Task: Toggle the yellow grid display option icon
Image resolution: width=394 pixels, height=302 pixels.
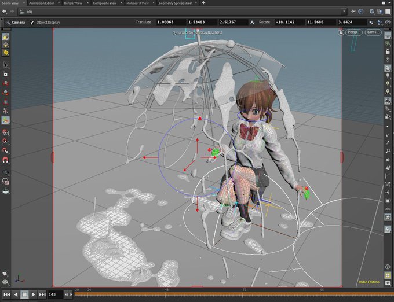Action: point(388,275)
